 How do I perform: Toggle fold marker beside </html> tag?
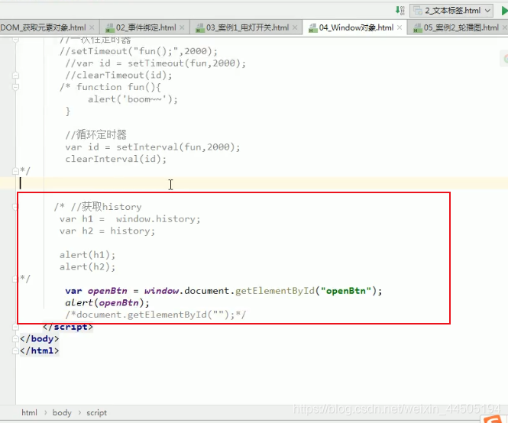[15, 350]
